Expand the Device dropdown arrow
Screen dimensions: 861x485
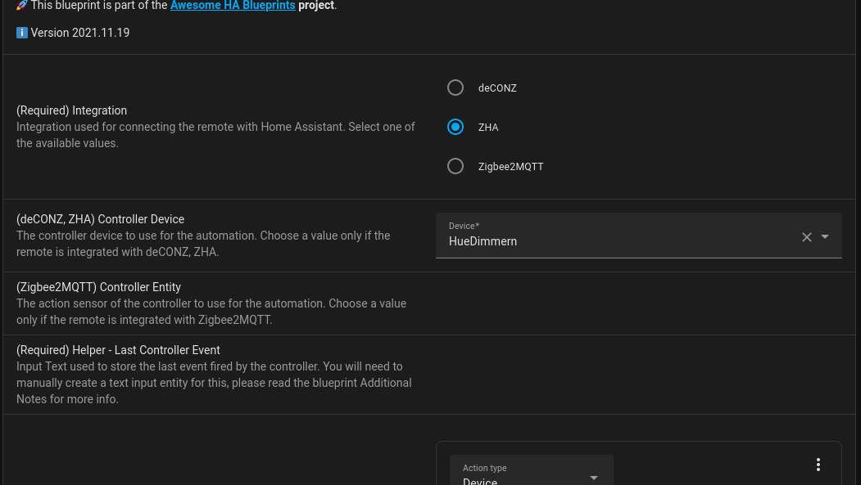[x=825, y=236]
